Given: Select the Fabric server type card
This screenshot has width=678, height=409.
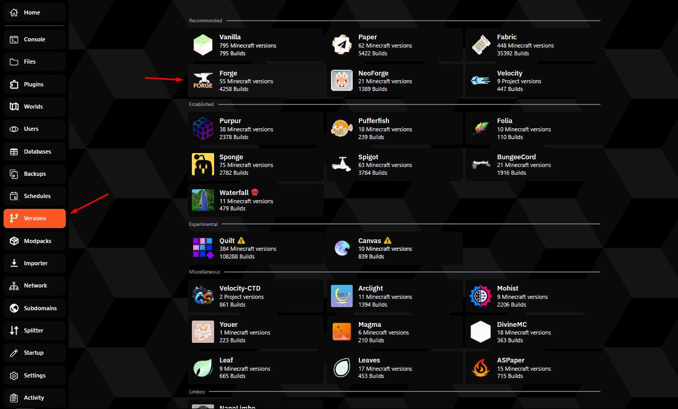Looking at the screenshot, I should coord(533,45).
